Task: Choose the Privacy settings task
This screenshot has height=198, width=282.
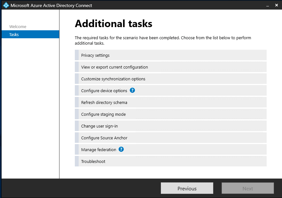Action: pyautogui.click(x=171, y=55)
